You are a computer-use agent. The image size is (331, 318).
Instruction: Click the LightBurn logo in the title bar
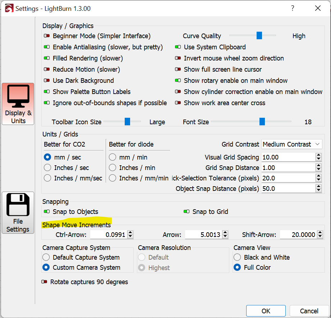[x=9, y=8]
